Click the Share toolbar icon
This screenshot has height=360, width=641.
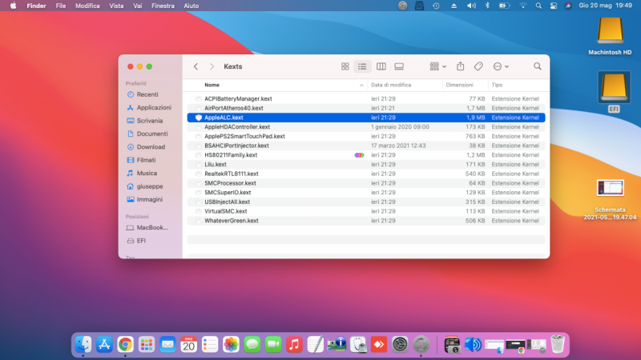(x=461, y=66)
